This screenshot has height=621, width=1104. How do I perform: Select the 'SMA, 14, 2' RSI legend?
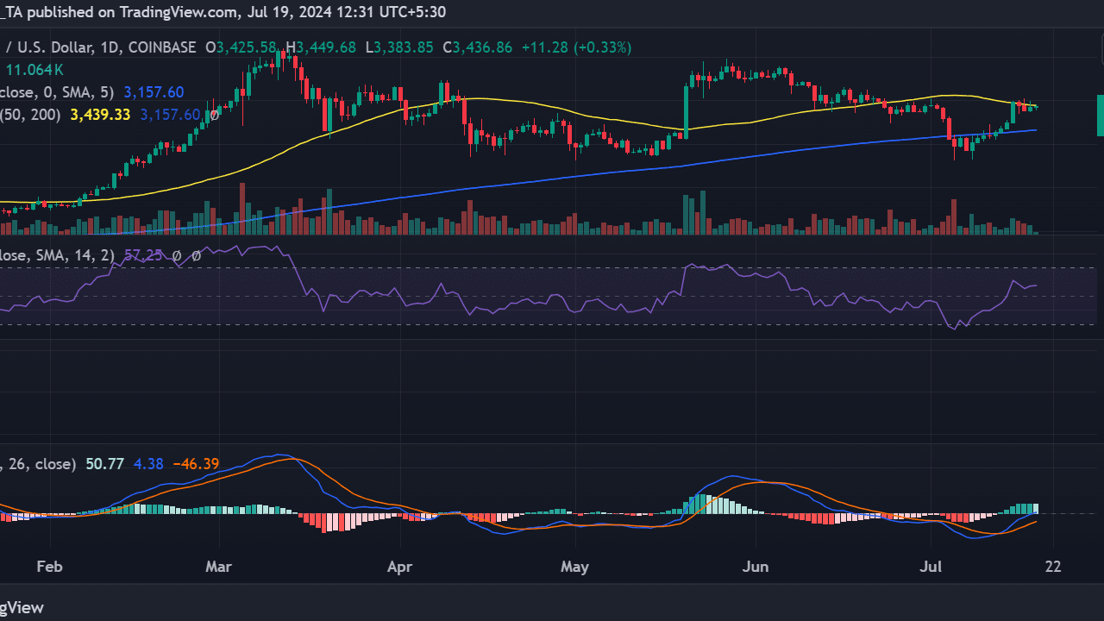[x=59, y=255]
